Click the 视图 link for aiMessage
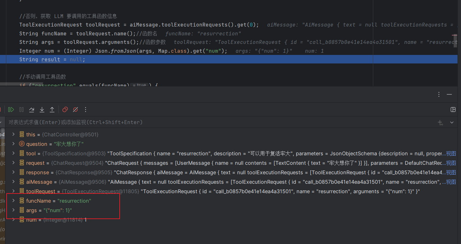The image size is (461, 244). point(451,182)
